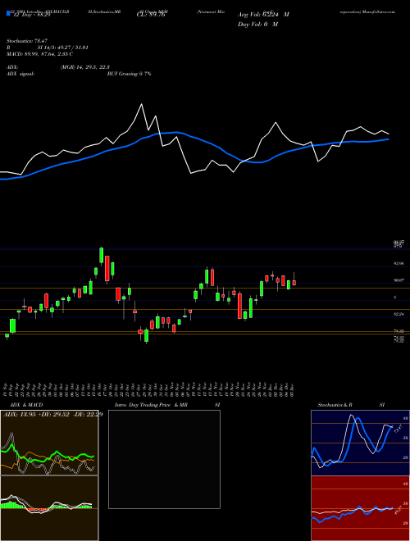Click the red-background RSI chart panel
Screen dimensions: 410x541
coord(360,508)
